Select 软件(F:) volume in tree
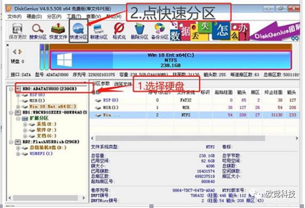The height and width of the screenshot is (208, 305). coord(46,130)
